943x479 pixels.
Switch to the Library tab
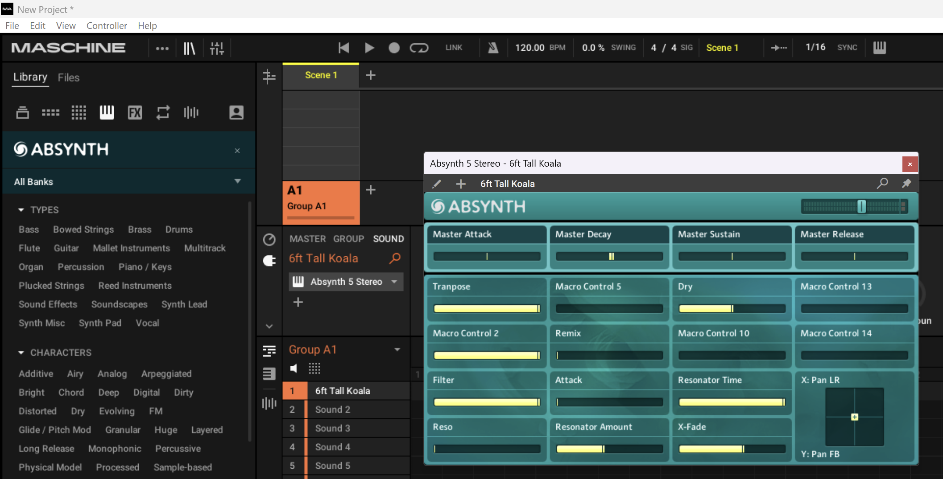[x=30, y=77]
